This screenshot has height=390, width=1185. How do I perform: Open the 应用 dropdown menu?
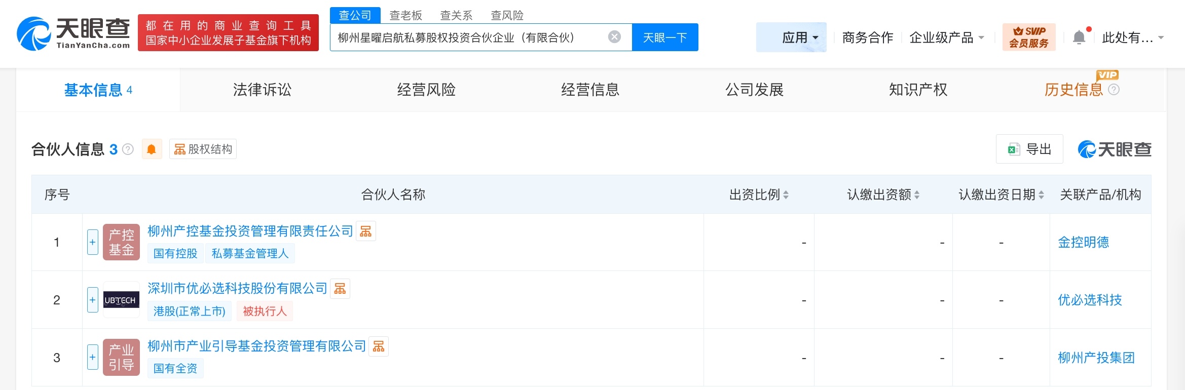(x=800, y=37)
